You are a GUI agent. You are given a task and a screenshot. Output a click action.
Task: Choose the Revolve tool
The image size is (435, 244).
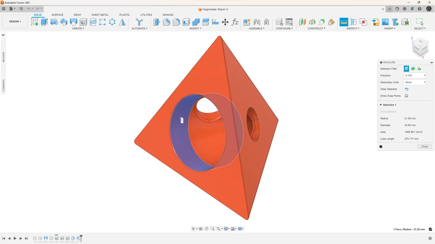[54, 22]
